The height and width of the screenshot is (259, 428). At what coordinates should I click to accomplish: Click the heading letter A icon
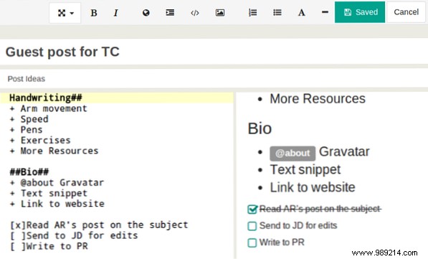tap(301, 13)
